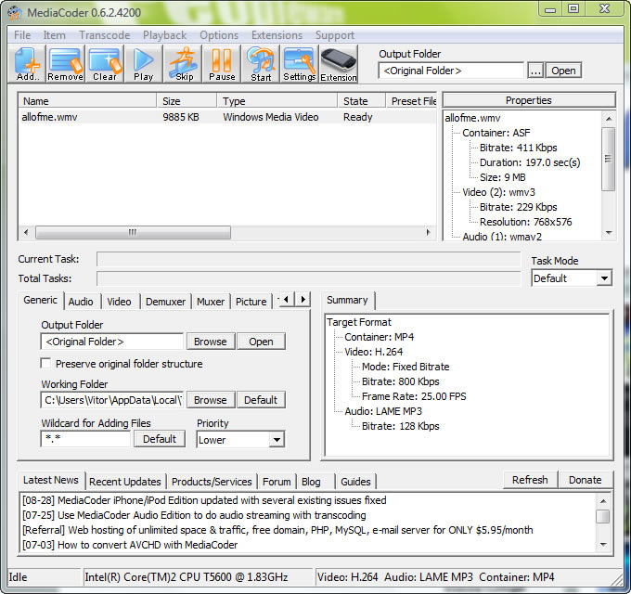The width and height of the screenshot is (631, 594).
Task: Click the Pause toolbar icon
Action: click(222, 64)
